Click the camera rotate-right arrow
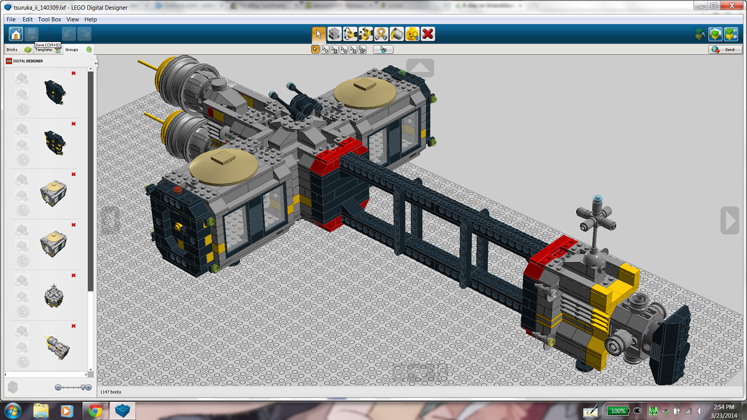Screen dimensions: 747x420 [x=729, y=221]
